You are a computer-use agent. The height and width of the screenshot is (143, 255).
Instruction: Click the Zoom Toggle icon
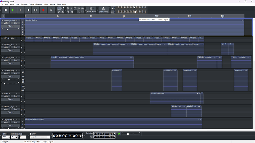tap(82, 8)
